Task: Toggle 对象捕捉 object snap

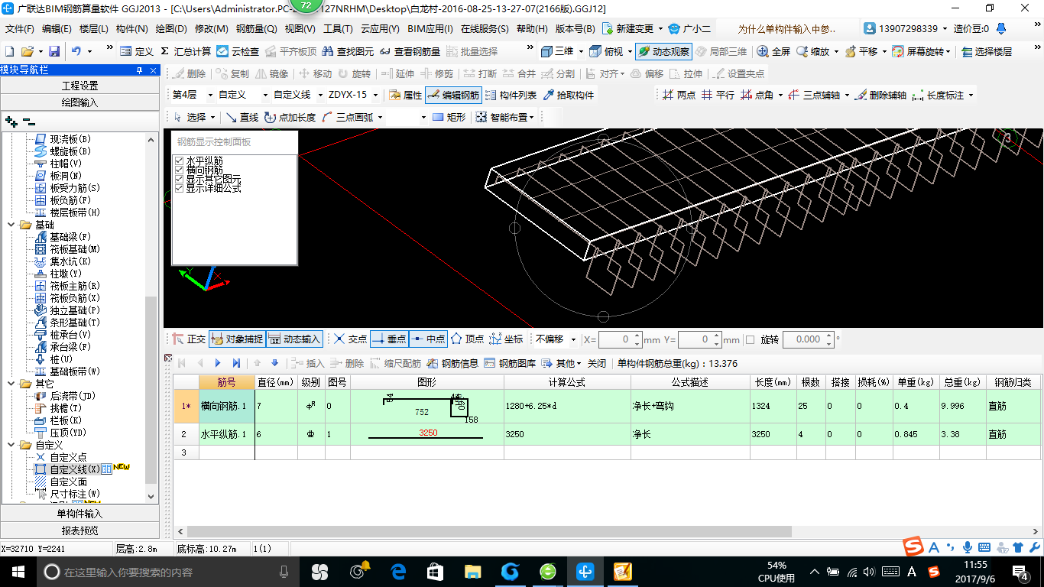Action: tap(237, 339)
